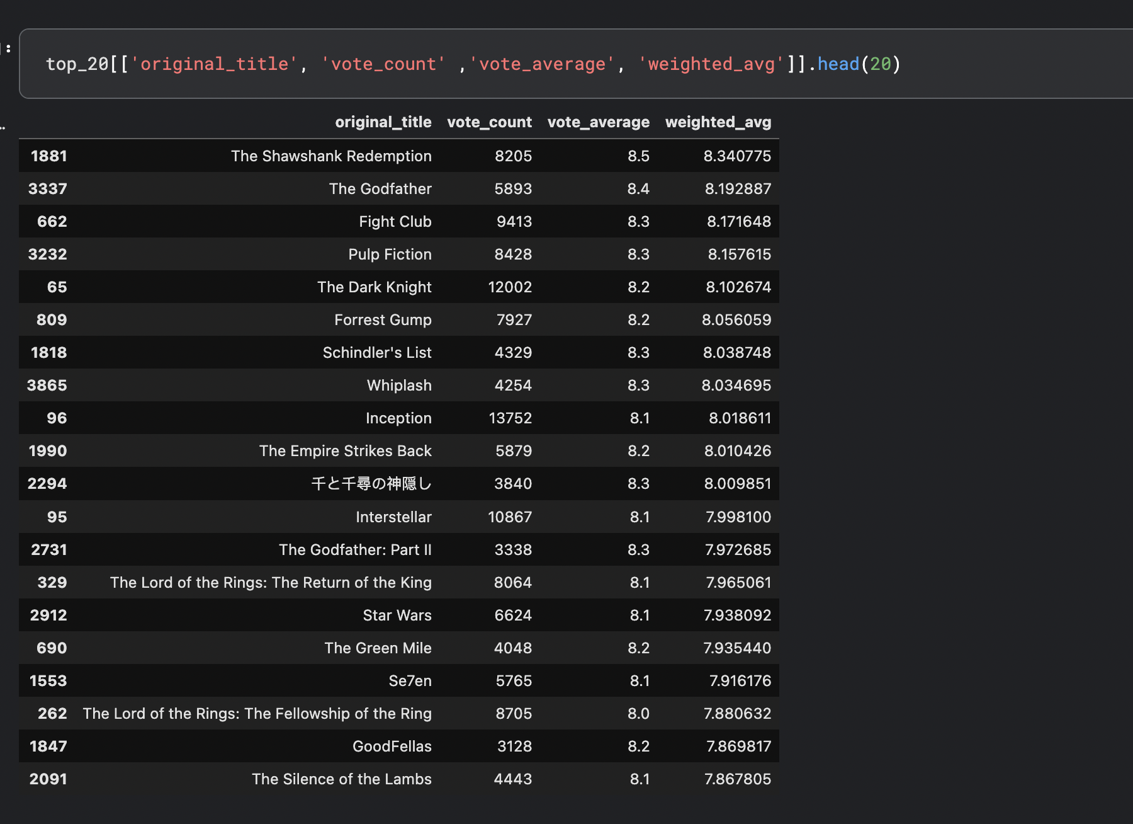Image resolution: width=1133 pixels, height=824 pixels.
Task: Click weighted average 8.009851
Action: [738, 483]
